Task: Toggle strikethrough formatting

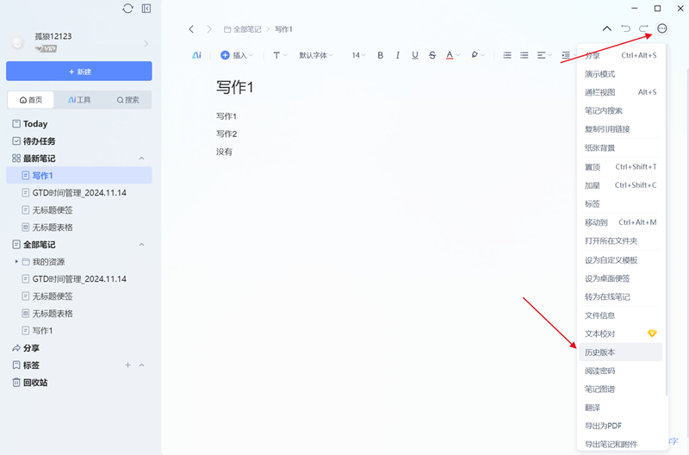Action: [432, 55]
